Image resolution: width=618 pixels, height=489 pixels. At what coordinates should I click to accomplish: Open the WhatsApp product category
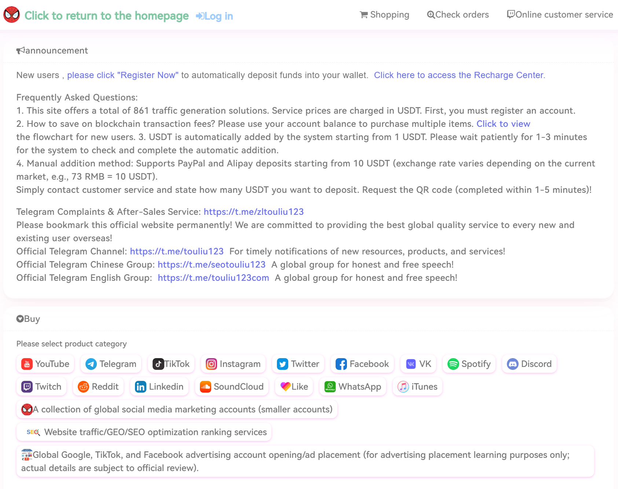pos(353,387)
